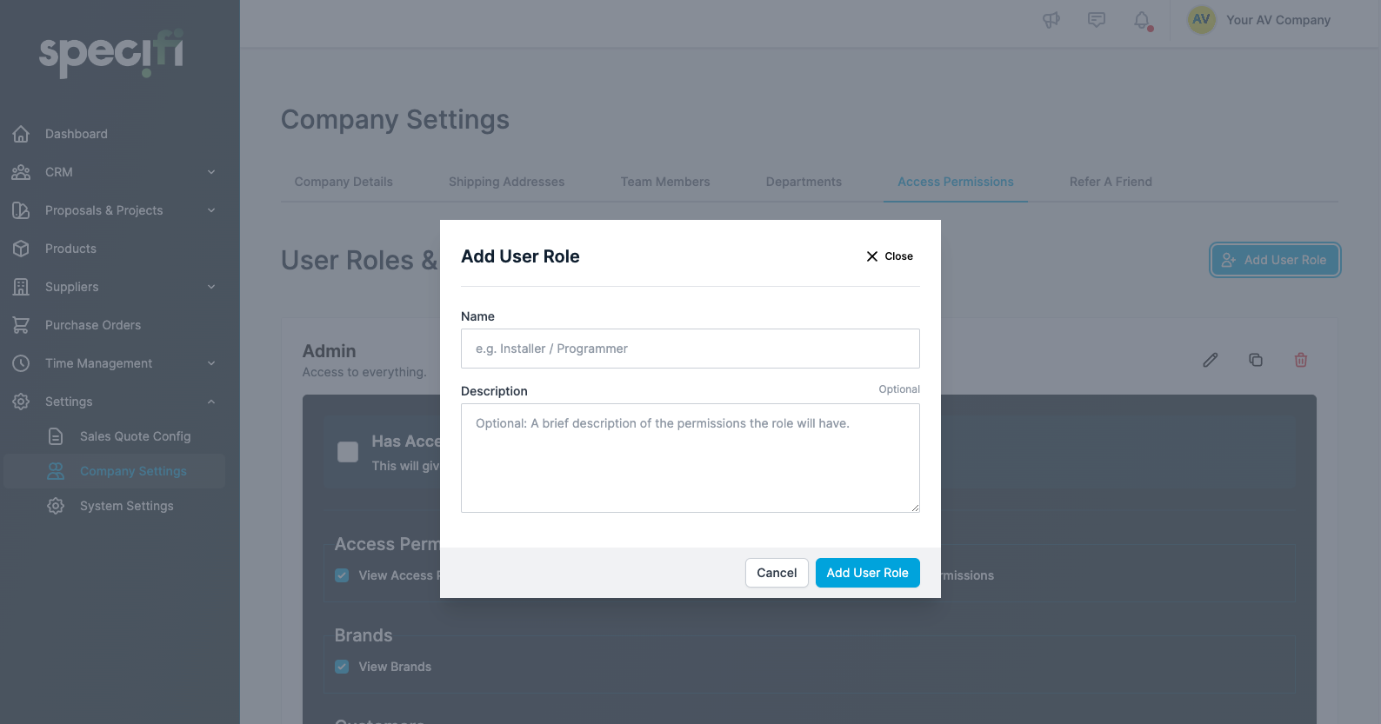
Task: Click the AV company avatar
Action: (x=1201, y=19)
